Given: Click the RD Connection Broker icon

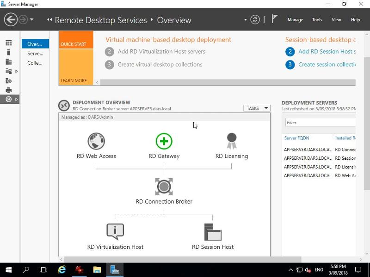Looking at the screenshot, I should [x=164, y=187].
